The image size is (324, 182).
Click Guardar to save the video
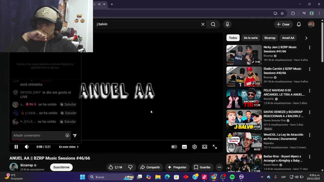(202, 167)
